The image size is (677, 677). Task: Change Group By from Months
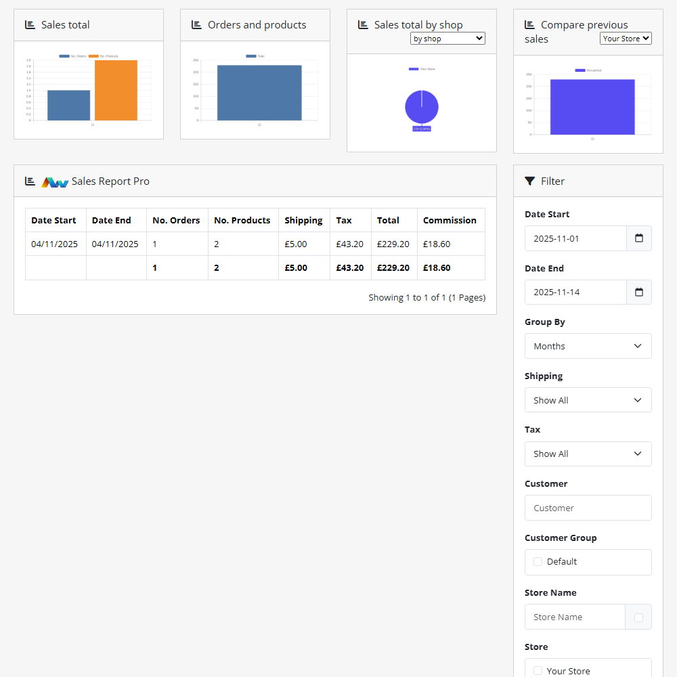(x=588, y=346)
